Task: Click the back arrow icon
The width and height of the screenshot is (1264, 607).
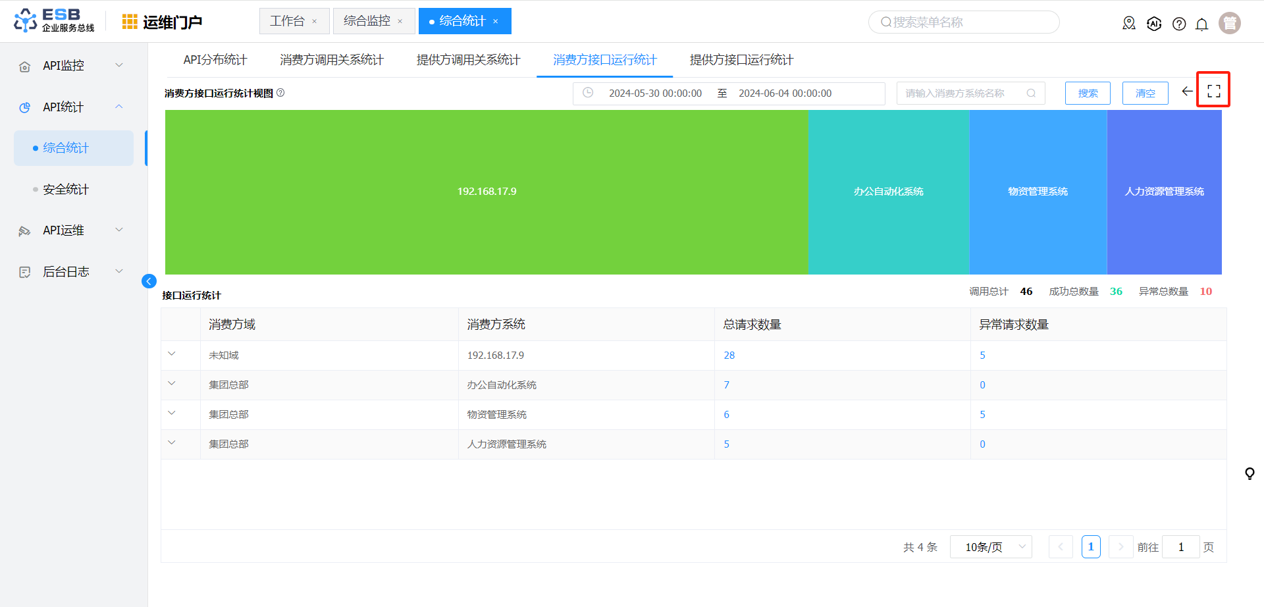Action: coord(1187,92)
